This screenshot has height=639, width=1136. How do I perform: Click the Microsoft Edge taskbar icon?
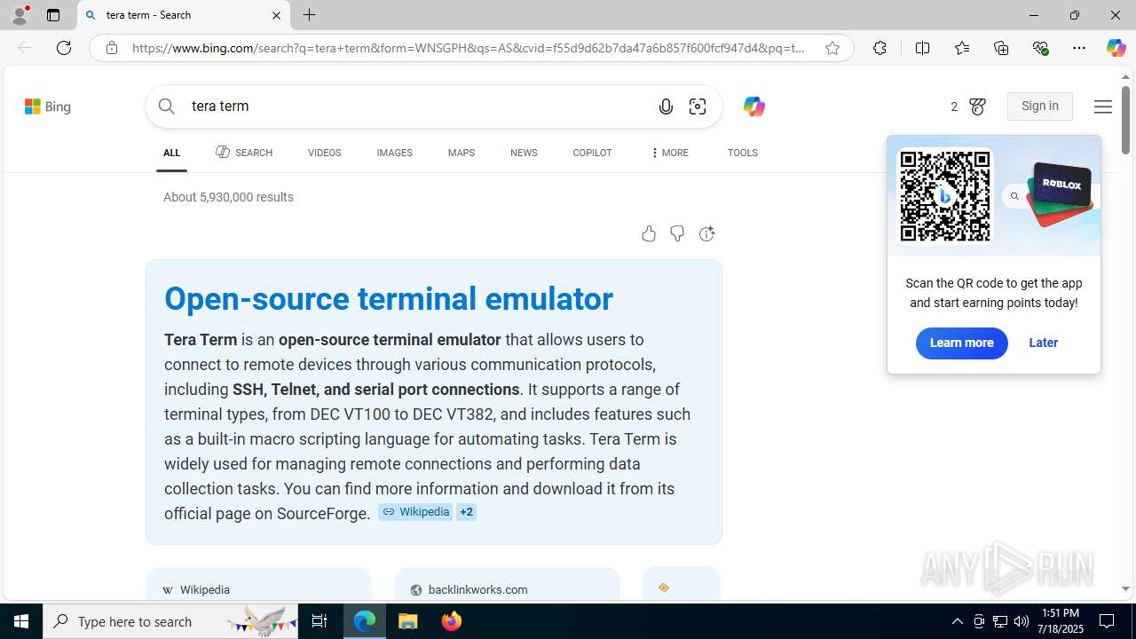click(365, 621)
